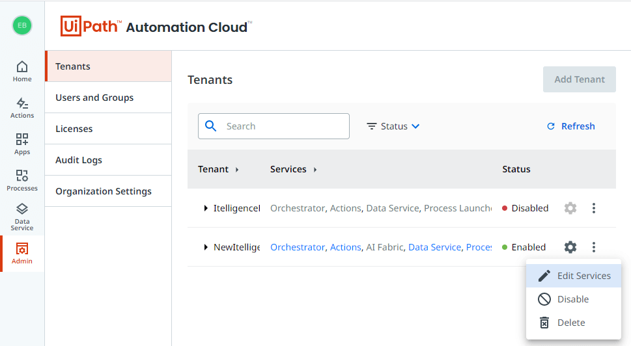631x346 pixels.
Task: Open gear settings for the Disabled tenant
Action: (570, 208)
